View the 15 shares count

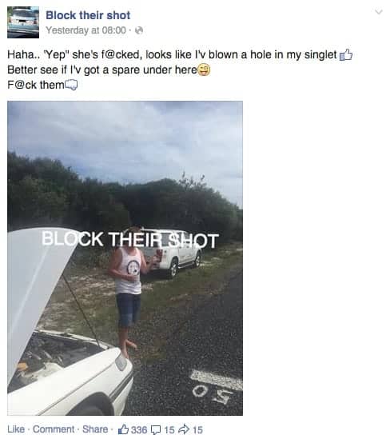click(x=197, y=429)
